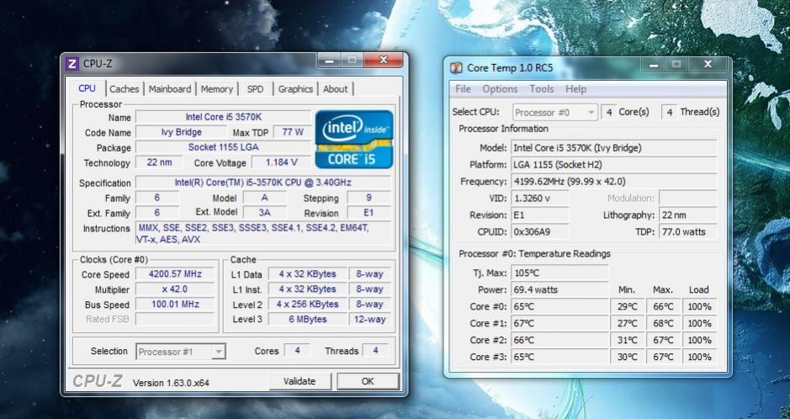This screenshot has width=790, height=419.
Task: Click the Frequency value '4199.62MHz (99.99 x 42.0)'
Action: (x=613, y=181)
